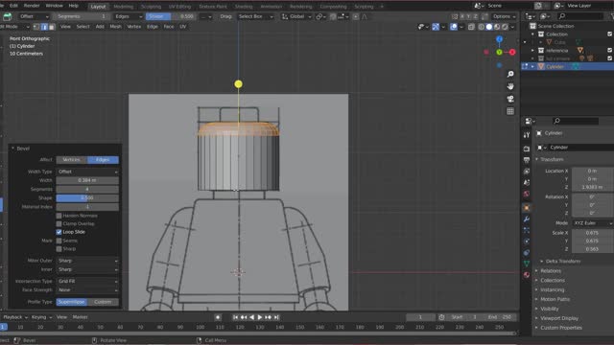Open the Scene properties tab icon
The image size is (614, 345).
527,183
